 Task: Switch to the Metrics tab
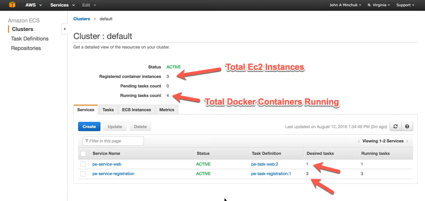[167, 110]
